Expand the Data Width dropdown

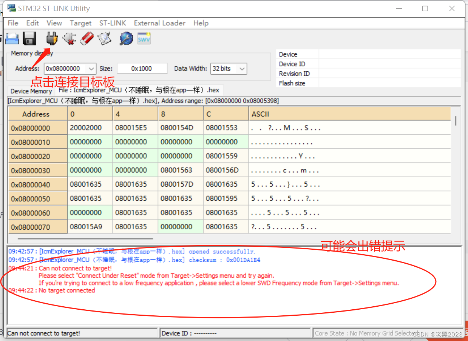(x=242, y=69)
